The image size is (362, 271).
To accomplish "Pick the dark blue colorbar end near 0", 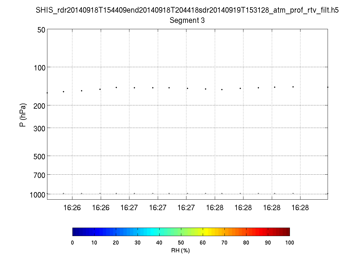I will [x=74, y=232].
